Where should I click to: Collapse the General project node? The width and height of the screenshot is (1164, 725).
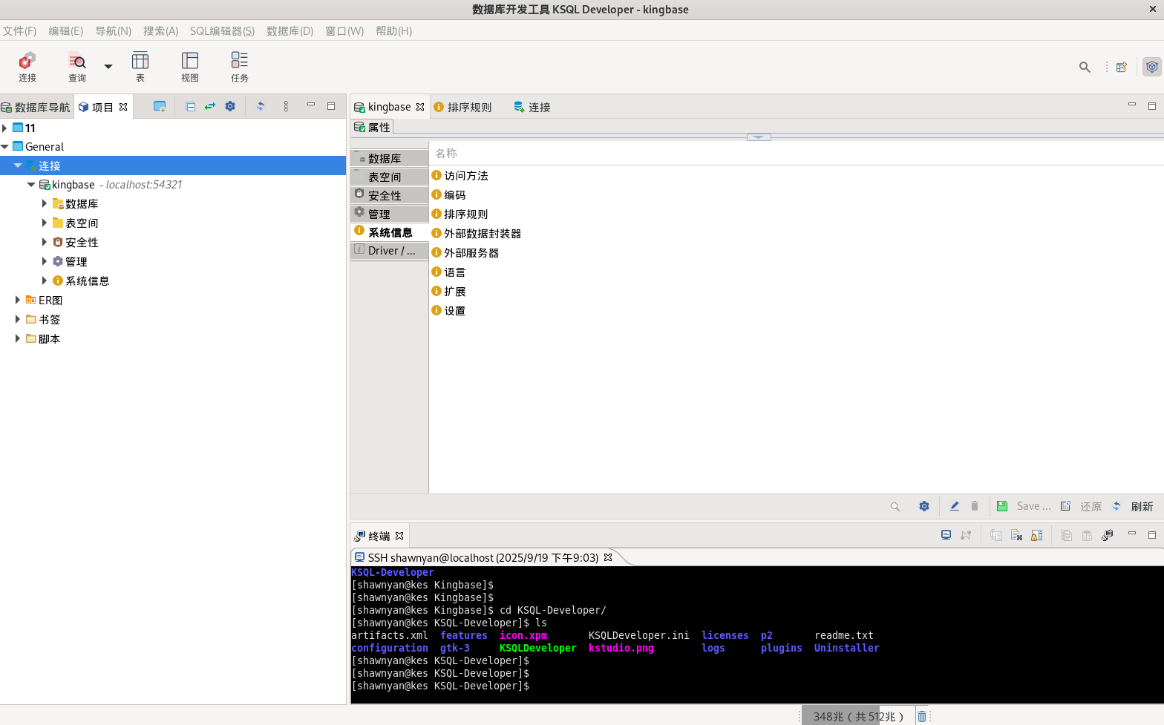coord(4,147)
